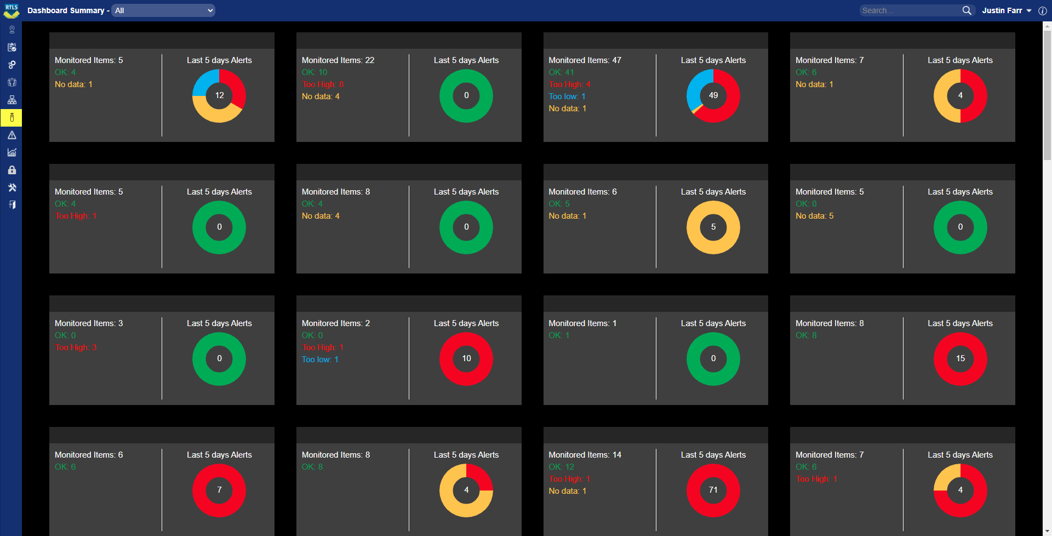This screenshot has height=536, width=1052.
Task: Select the highlighted sensor tag icon
Action: point(12,117)
